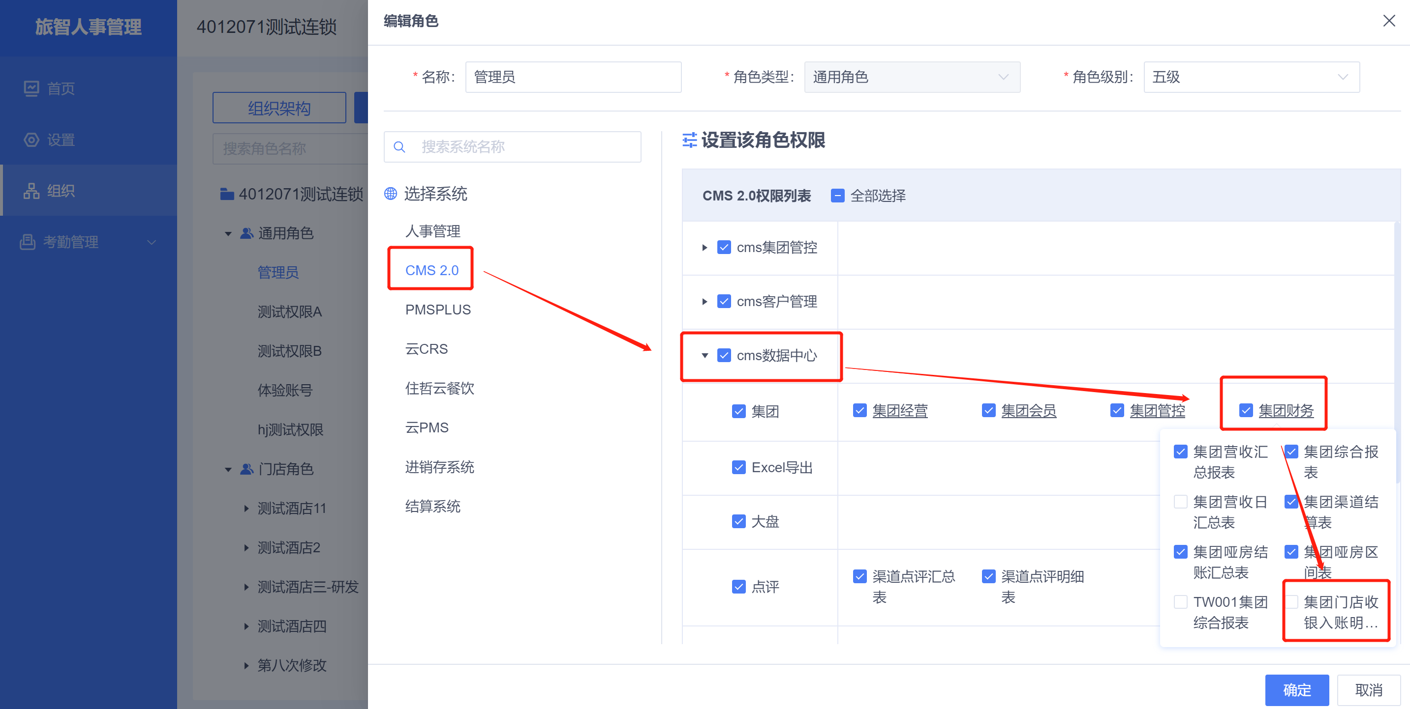Expand the 考勤管理 sidebar chevron
The image size is (1410, 709).
click(152, 242)
